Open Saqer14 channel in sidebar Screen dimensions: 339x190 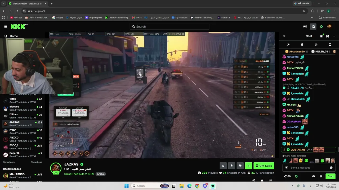(23, 155)
